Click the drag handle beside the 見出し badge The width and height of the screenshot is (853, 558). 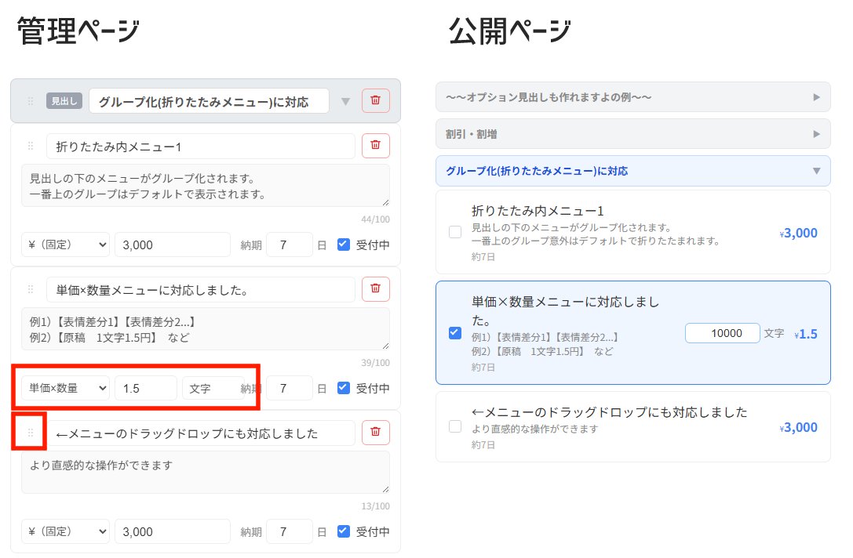coord(30,100)
